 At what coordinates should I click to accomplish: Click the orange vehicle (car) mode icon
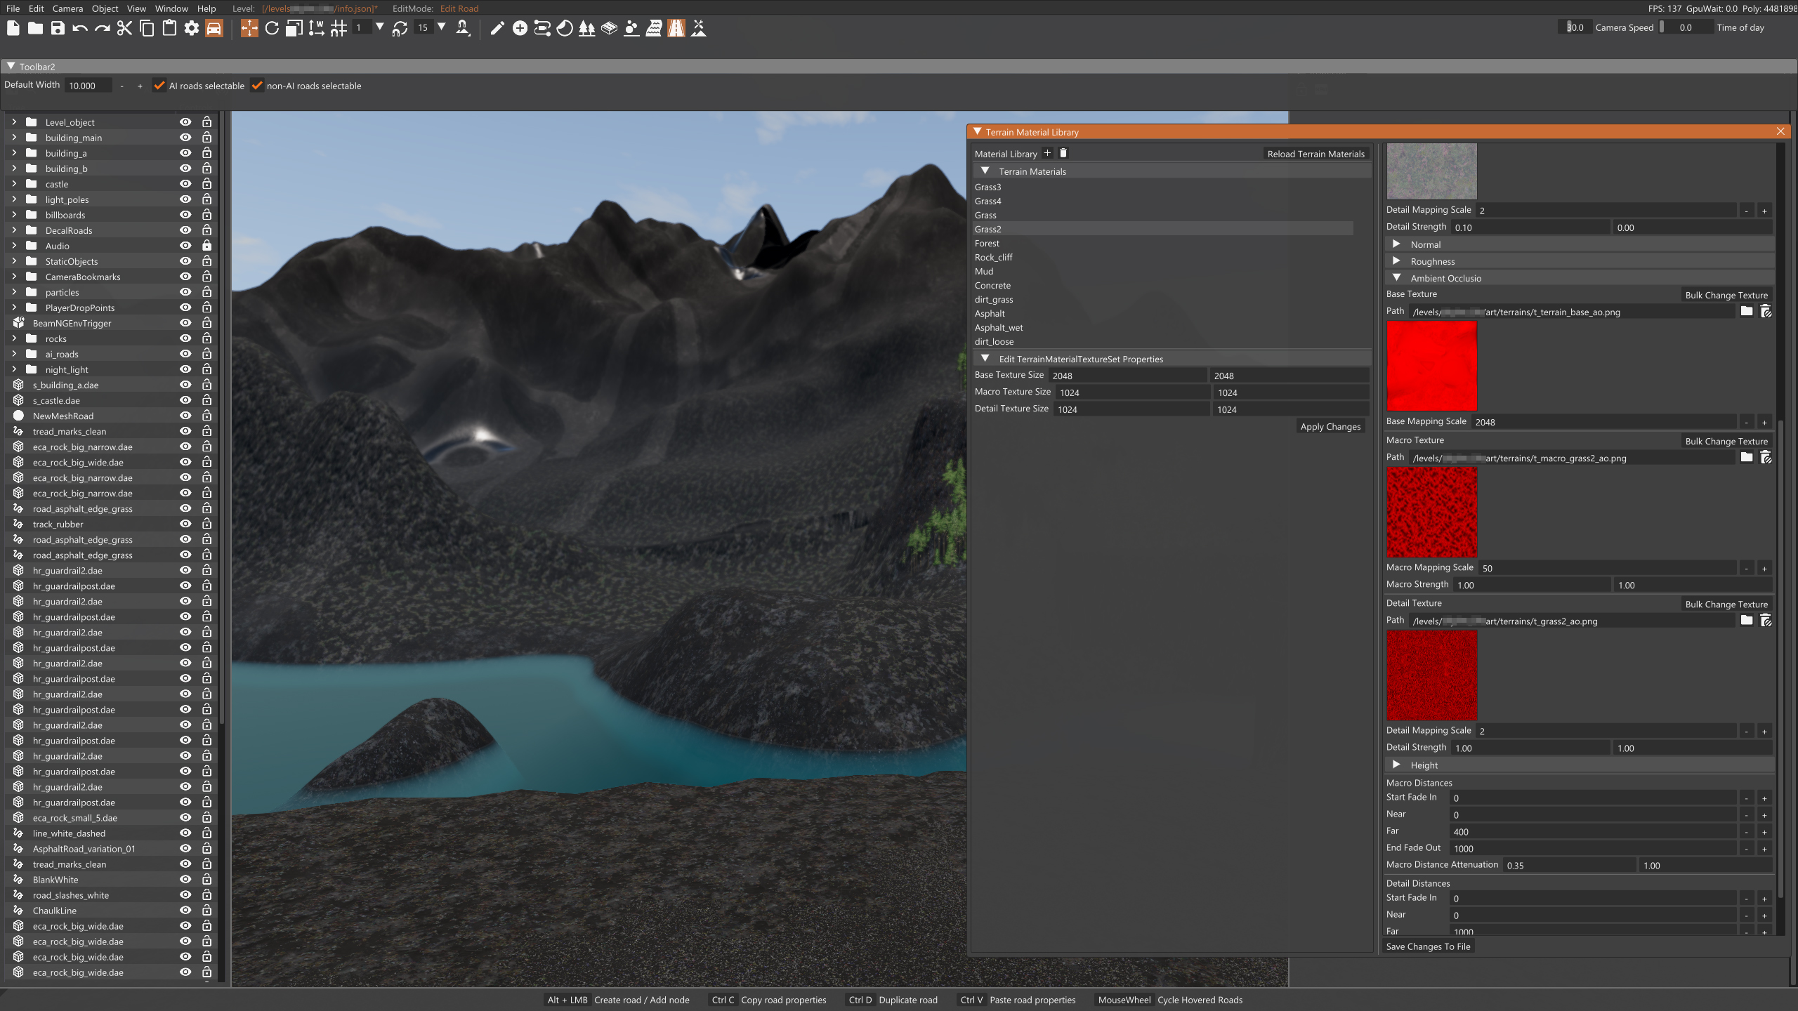[x=214, y=28]
